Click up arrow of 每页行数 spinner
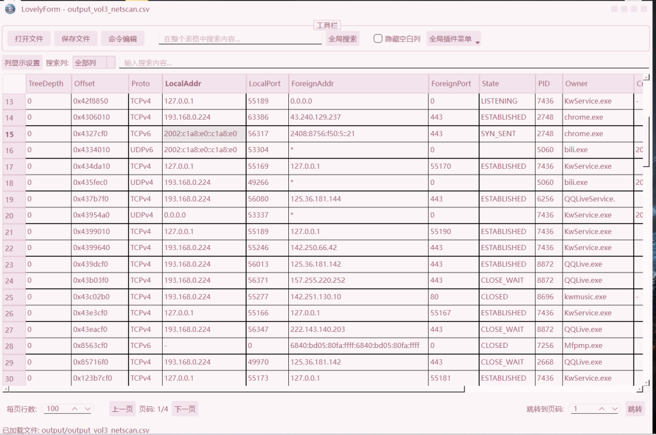656x435 pixels. pos(75,409)
